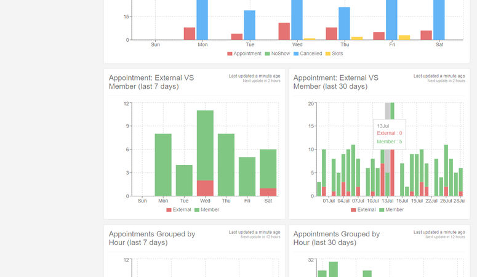Select Tue green bar in 7 days chart
Image resolution: width=477 pixels, height=277 pixels.
[x=184, y=180]
